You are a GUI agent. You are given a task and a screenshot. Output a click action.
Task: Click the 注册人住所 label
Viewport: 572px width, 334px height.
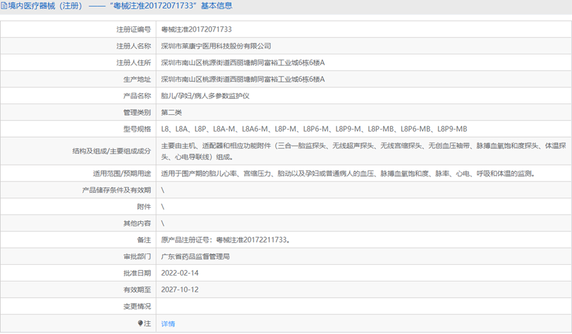pyautogui.click(x=133, y=62)
